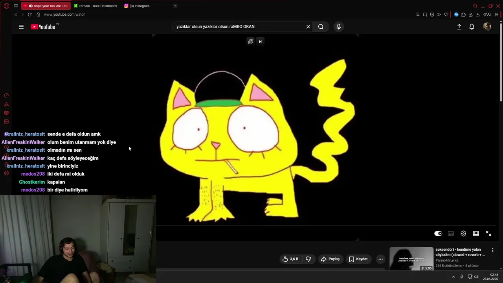Open ad blocker shield icon
Viewport: 503px width, 283px height.
point(432,15)
